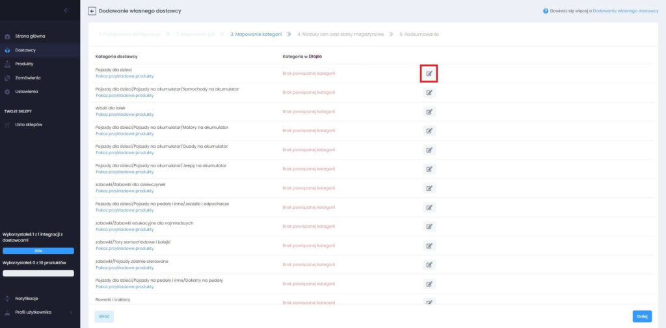Viewport: 666px width, 328px height.
Task: Edit mapping for Zabawki edukacyjne dla najmłodszych
Action: click(429, 226)
